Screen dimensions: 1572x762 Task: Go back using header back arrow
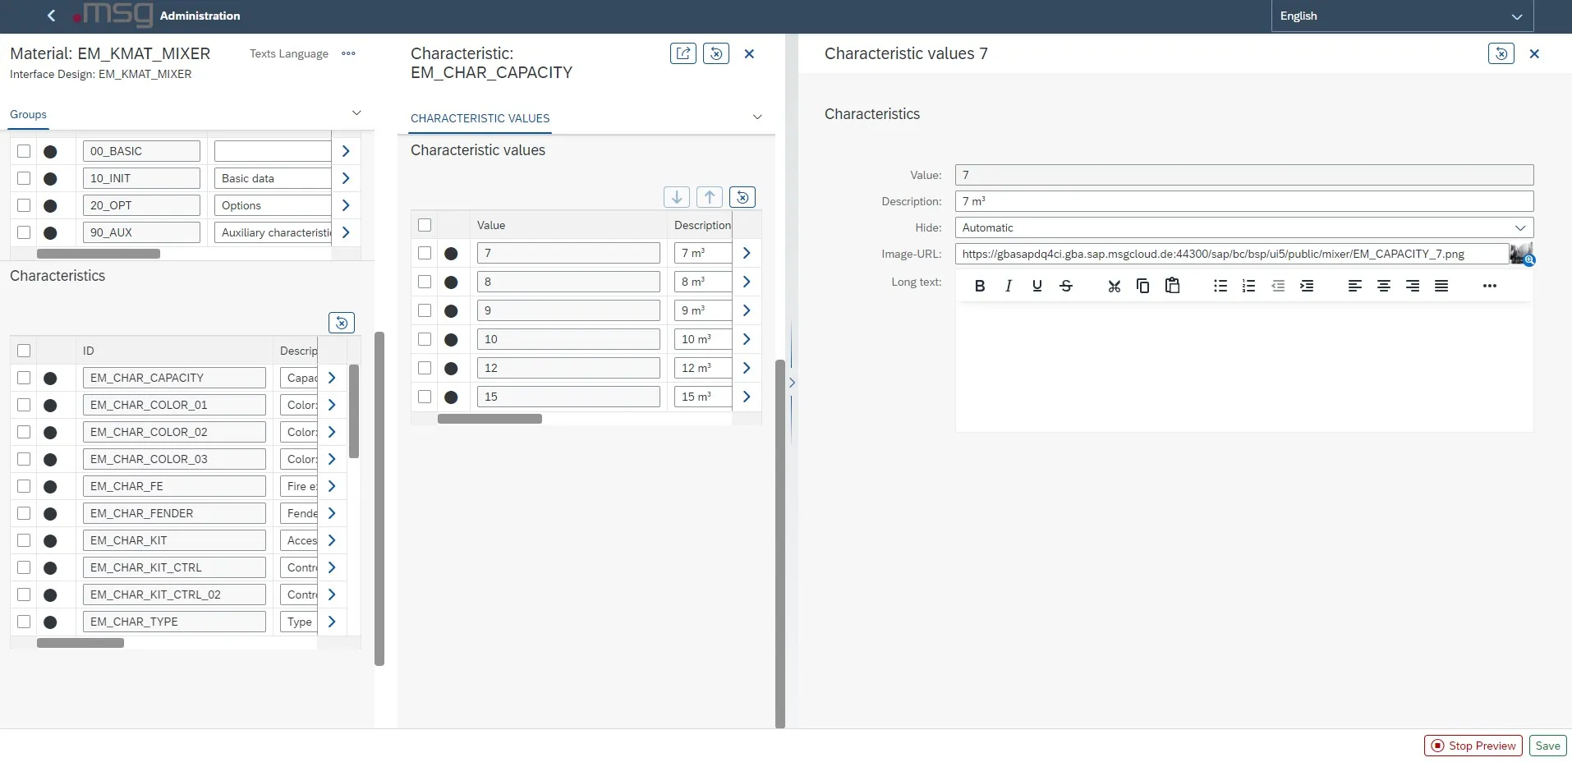[51, 16]
